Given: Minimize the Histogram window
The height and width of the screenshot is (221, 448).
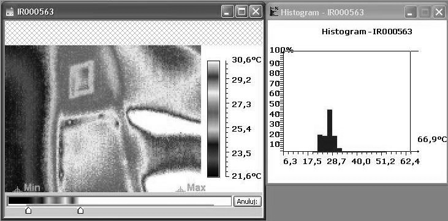Looking at the screenshot, I should pos(411,12).
